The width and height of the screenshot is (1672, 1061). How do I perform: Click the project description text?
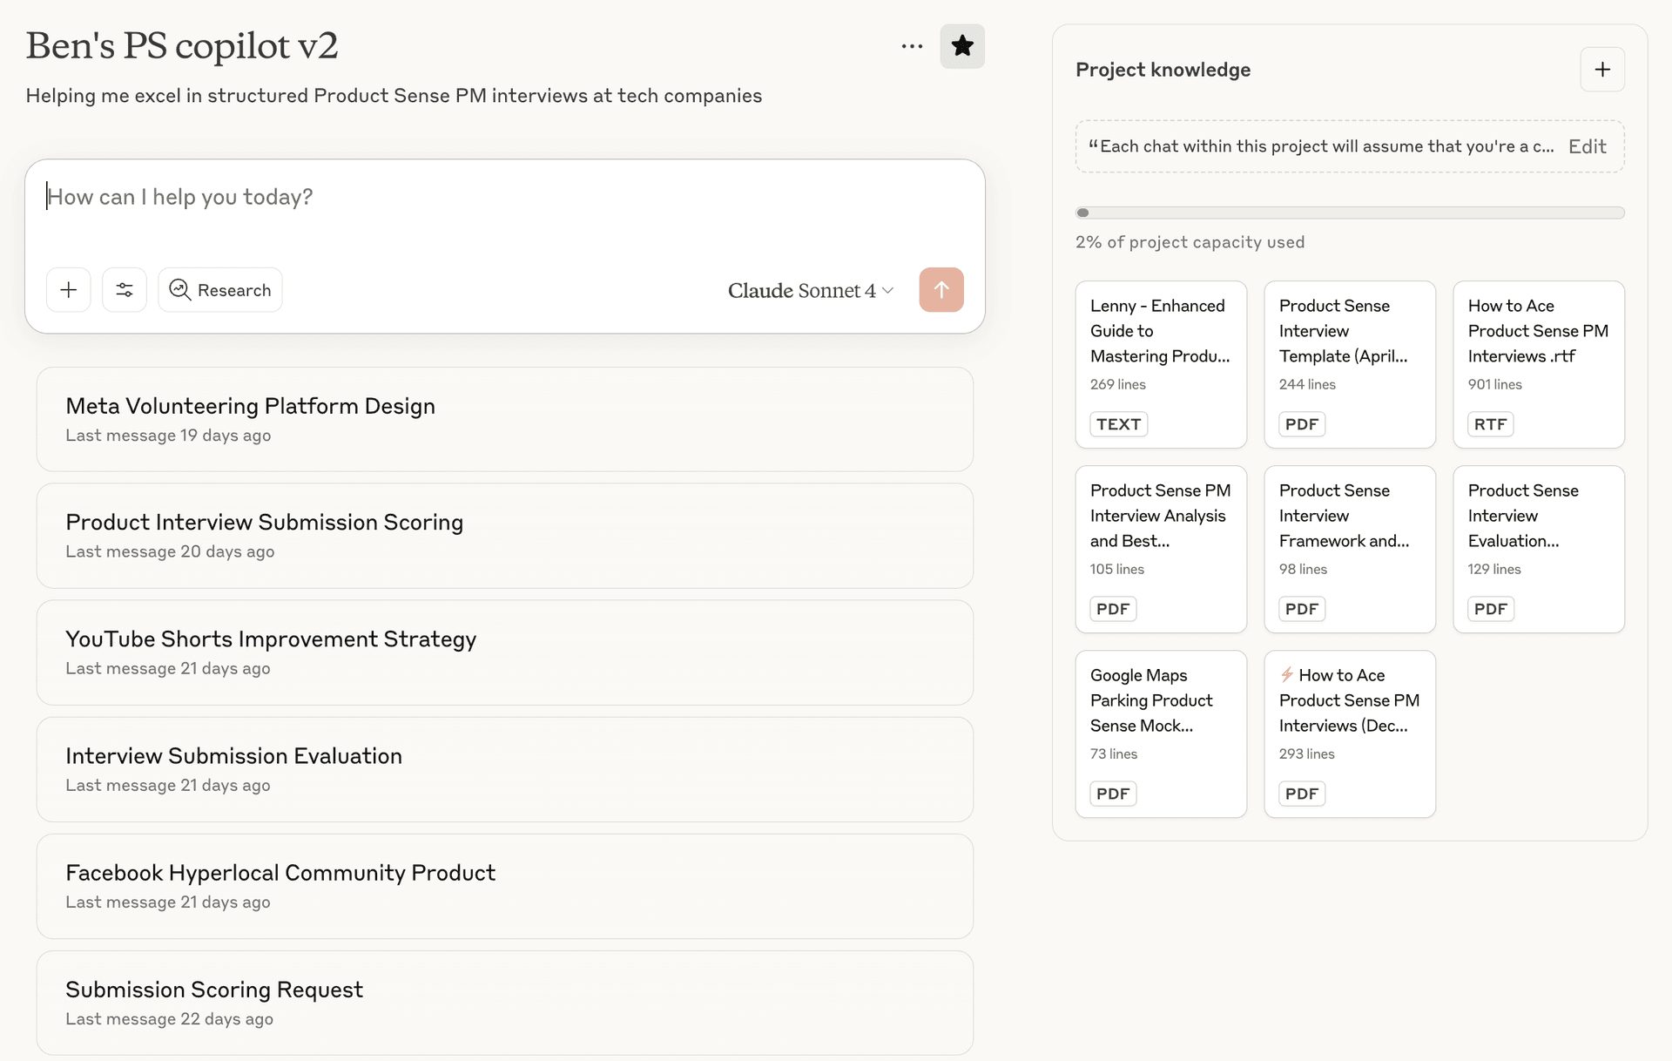[x=394, y=96]
